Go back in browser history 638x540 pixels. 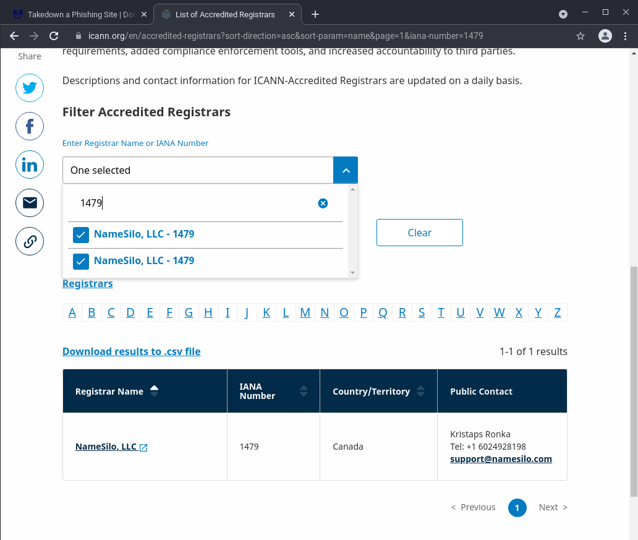click(x=14, y=36)
